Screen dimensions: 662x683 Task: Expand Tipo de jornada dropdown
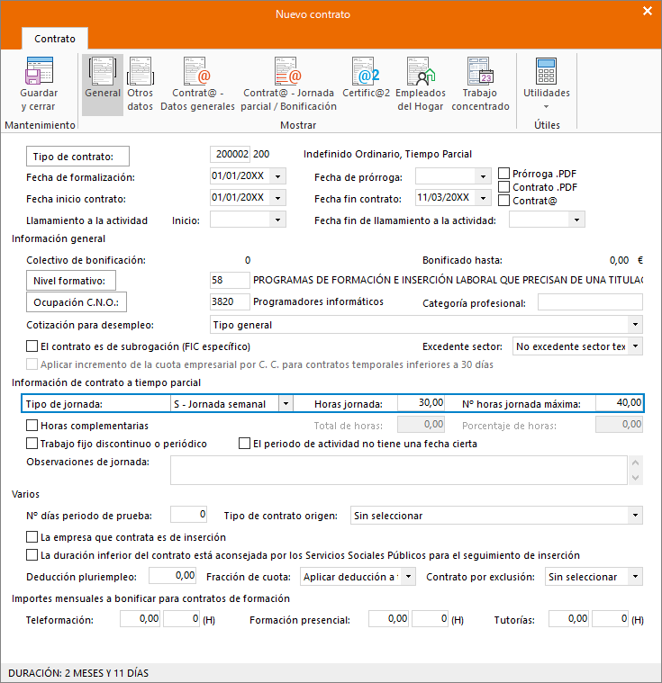pos(286,404)
